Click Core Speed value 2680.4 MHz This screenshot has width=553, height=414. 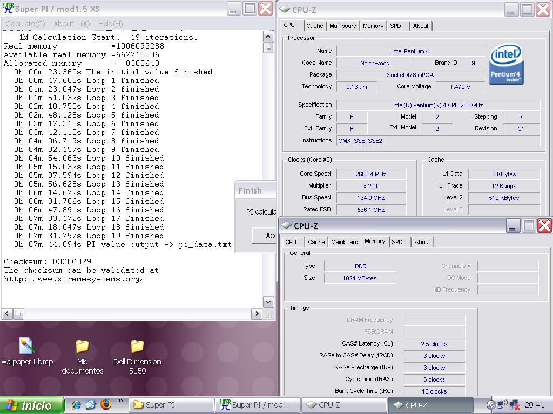tap(371, 174)
